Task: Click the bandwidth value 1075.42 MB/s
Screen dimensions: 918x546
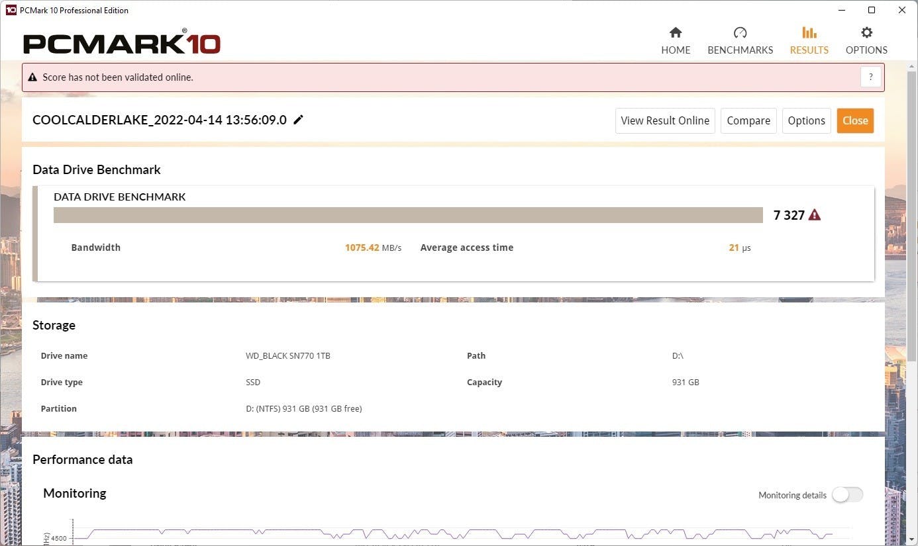Action: (373, 248)
